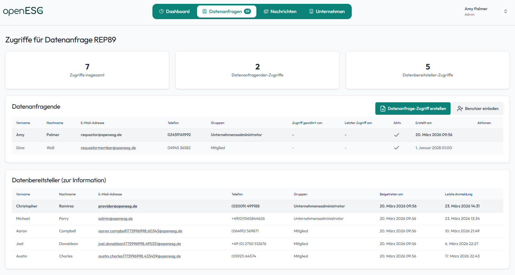The width and height of the screenshot is (515, 275).
Task: Click the add-user icon on Benutzer einladen
Action: (x=460, y=109)
